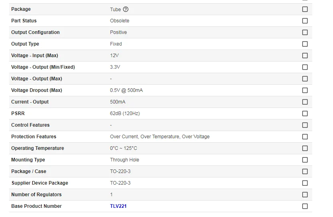Enable the Output Type checkbox
This screenshot has height=217, width=333.
305,44
